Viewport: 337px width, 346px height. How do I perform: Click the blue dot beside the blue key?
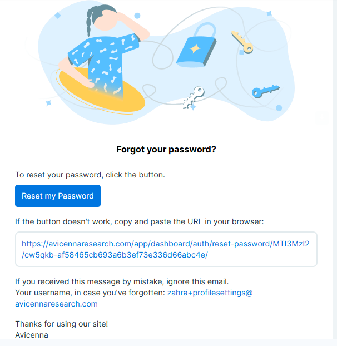(279, 108)
